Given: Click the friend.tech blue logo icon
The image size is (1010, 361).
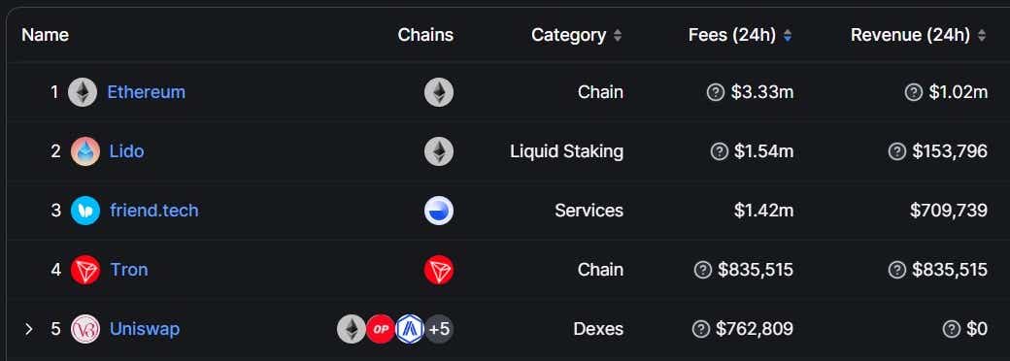Looking at the screenshot, I should [85, 211].
